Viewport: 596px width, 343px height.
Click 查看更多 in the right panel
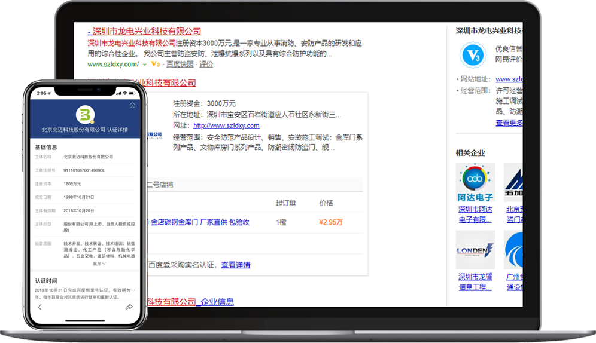[509, 123]
